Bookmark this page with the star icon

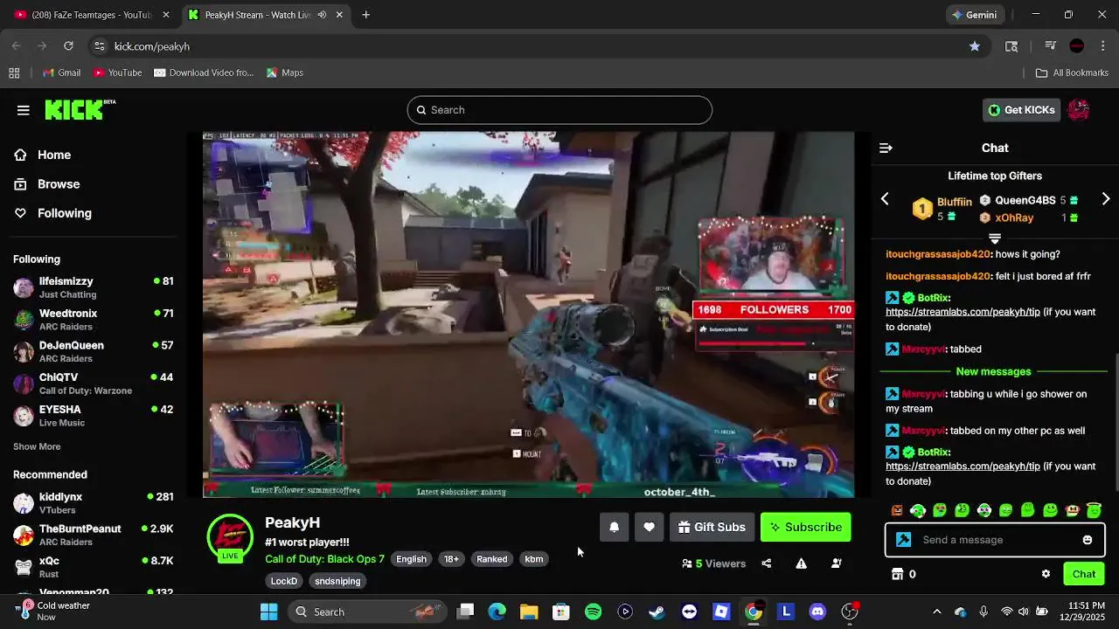click(x=975, y=46)
